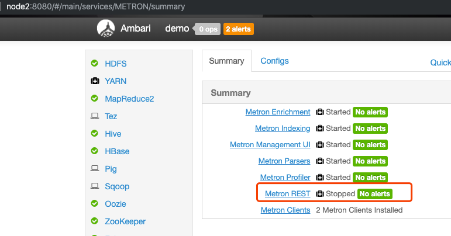This screenshot has height=236, width=451.
Task: Open the Metron Clients link
Action: [x=285, y=210]
